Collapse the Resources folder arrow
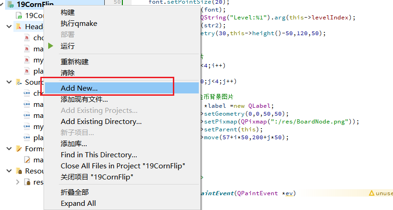The image size is (393, 210). pyautogui.click(x=9, y=171)
